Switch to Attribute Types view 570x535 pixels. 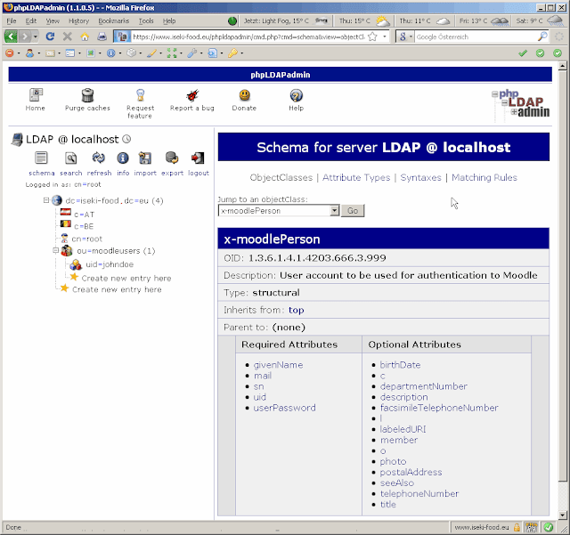tap(356, 177)
